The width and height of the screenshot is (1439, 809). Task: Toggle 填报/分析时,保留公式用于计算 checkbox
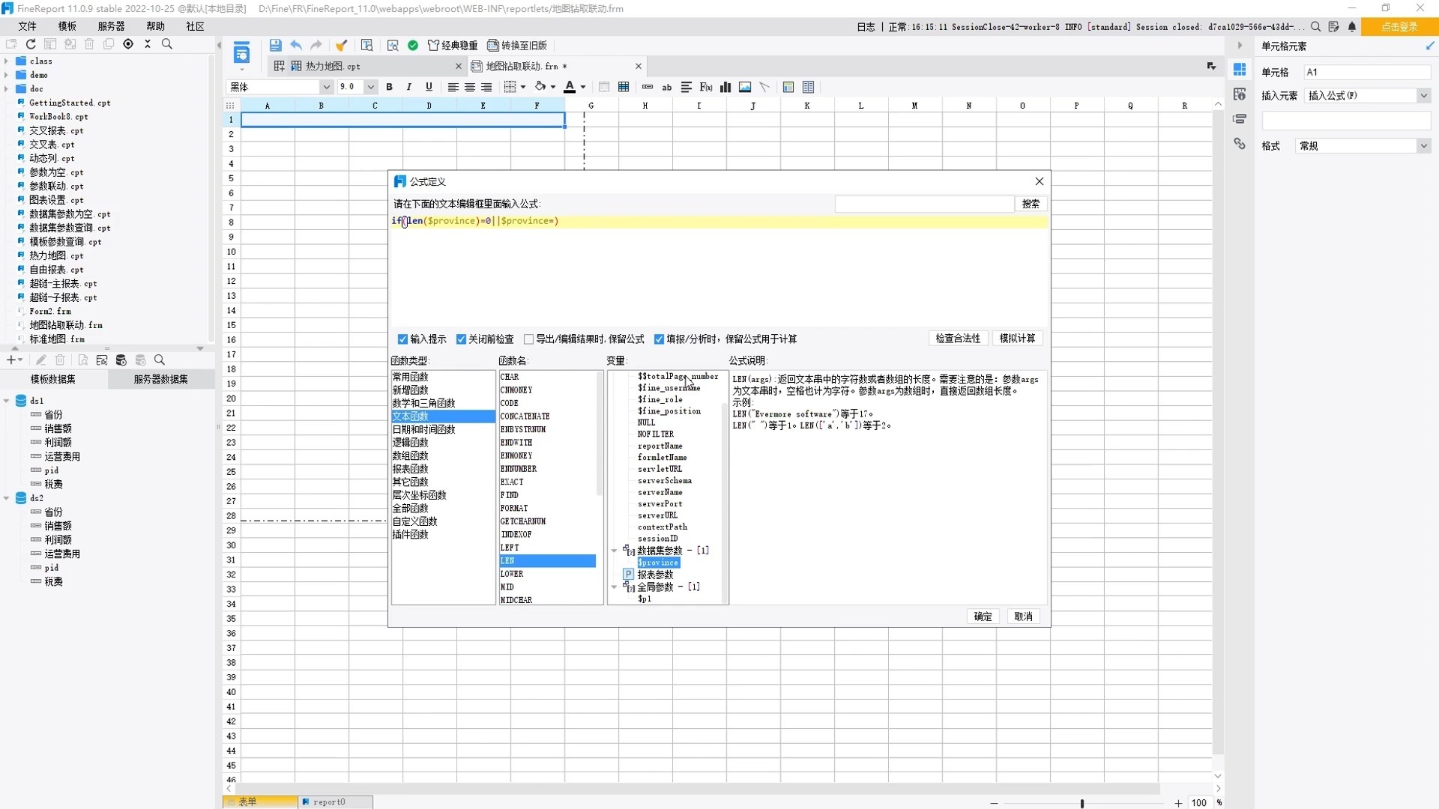(659, 339)
